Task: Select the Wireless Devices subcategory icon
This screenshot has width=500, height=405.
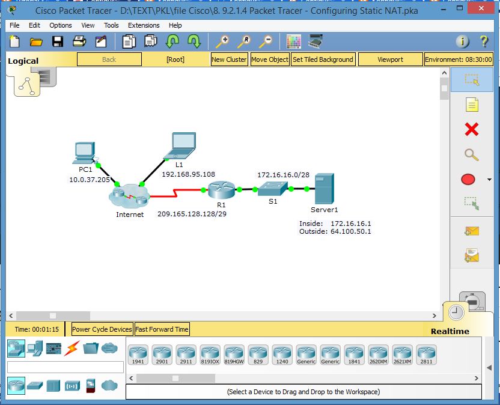Action: 72,386
